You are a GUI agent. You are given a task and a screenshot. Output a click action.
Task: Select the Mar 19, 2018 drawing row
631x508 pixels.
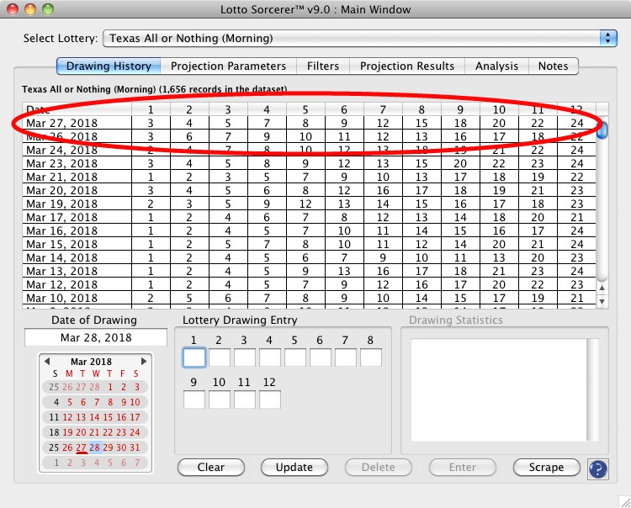click(x=309, y=204)
